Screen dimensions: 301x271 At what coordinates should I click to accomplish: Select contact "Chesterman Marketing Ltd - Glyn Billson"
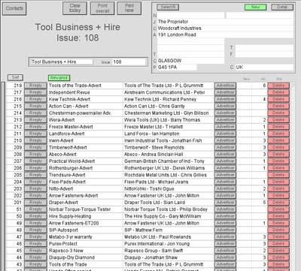pyautogui.click(x=166, y=113)
